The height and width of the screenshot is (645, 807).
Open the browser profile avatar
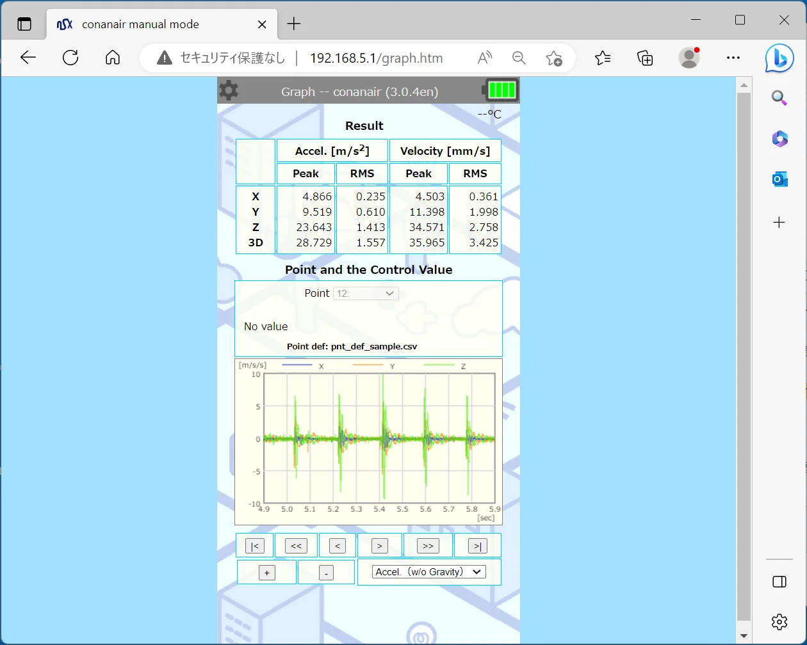(x=689, y=58)
